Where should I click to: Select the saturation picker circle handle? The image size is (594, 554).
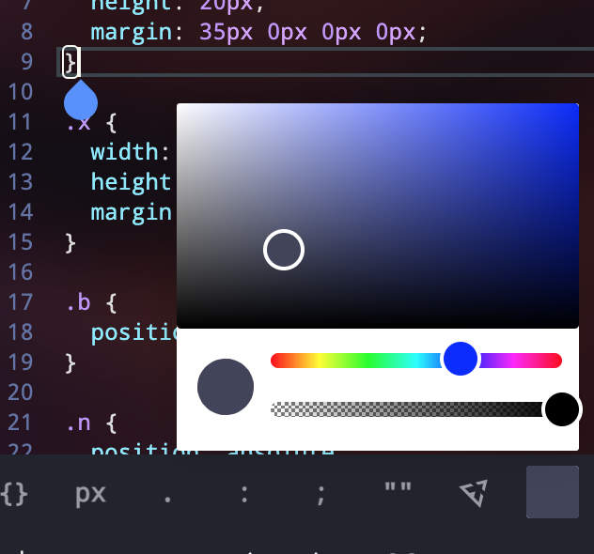pyautogui.click(x=284, y=250)
